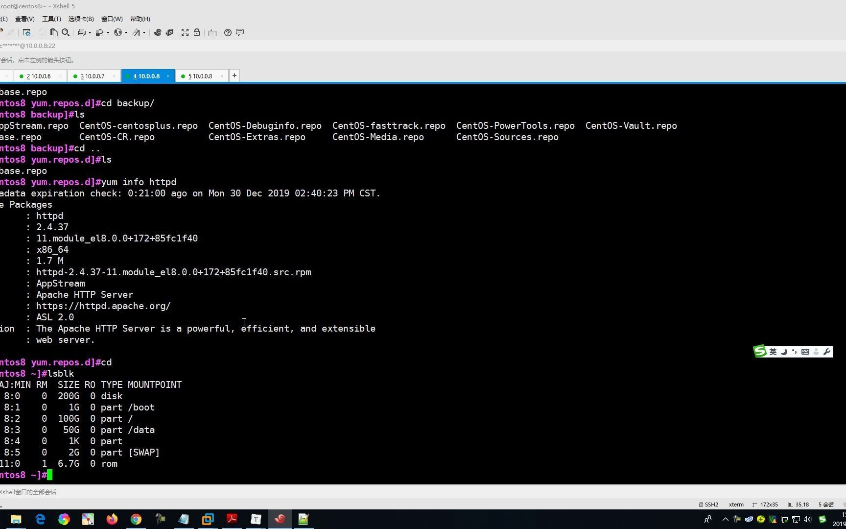
Task: Open the 查看(V) menu
Action: [25, 19]
